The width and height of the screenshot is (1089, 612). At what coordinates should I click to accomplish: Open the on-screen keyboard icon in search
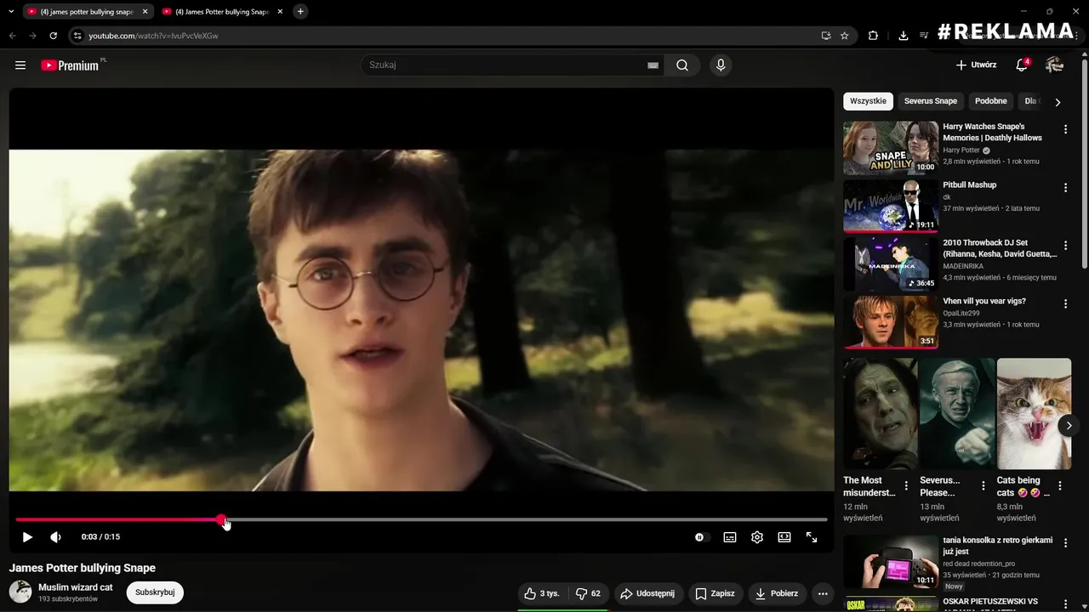pos(653,65)
